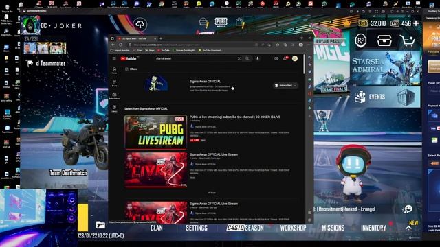Click the Sigma Awan channel avatar thumbnail
440x247 pixels.
click(156, 83)
